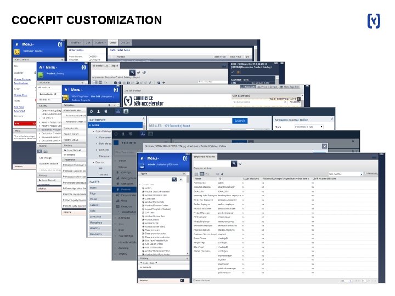Click Change Order link
This screenshot has height=296, width=395.
coord(21,95)
